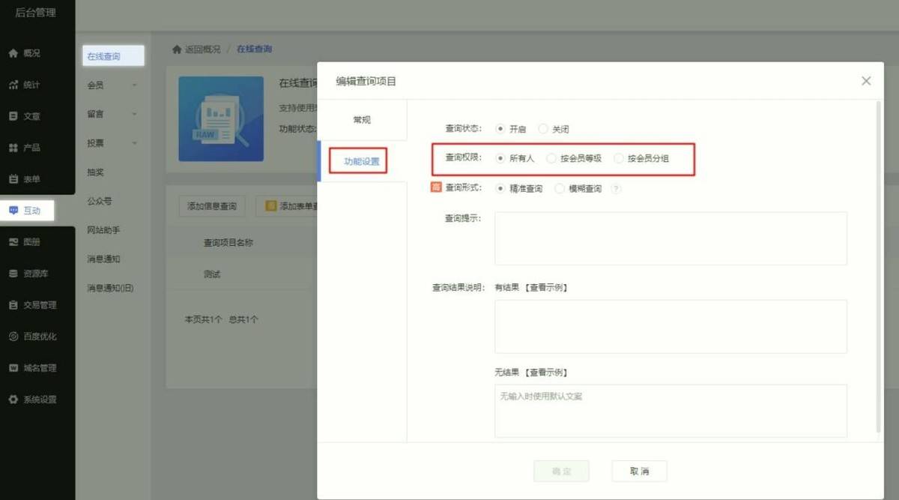Screen dimensions: 899x500
Task: Expand the 留言 submenu arrow
Action: click(x=135, y=115)
